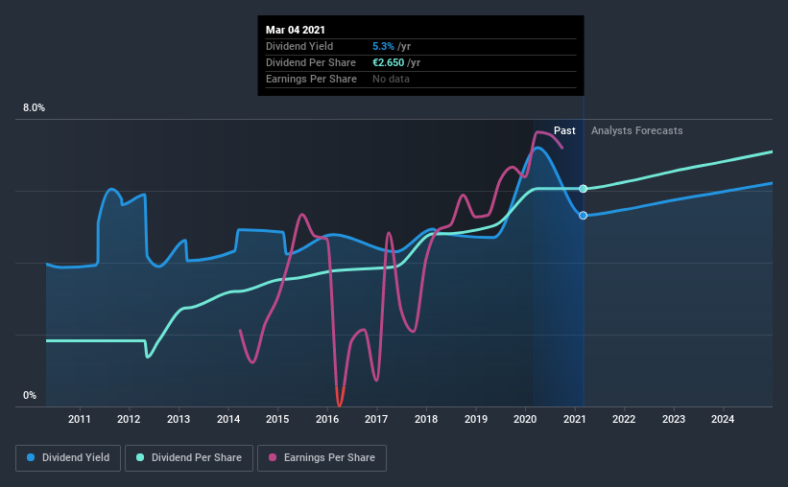The height and width of the screenshot is (487, 788).
Task: Click the teal Dividend Per Share legend dot
Action: [140, 457]
